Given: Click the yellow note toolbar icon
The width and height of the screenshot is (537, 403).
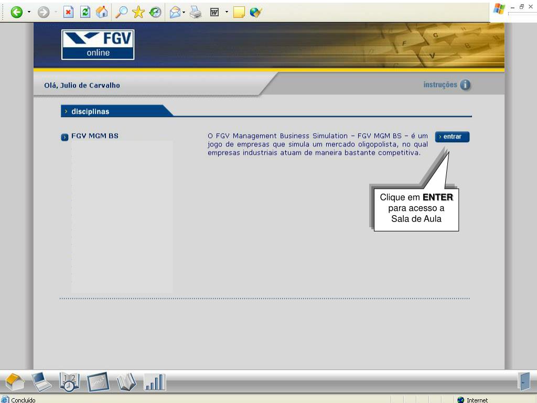Looking at the screenshot, I should coord(239,13).
